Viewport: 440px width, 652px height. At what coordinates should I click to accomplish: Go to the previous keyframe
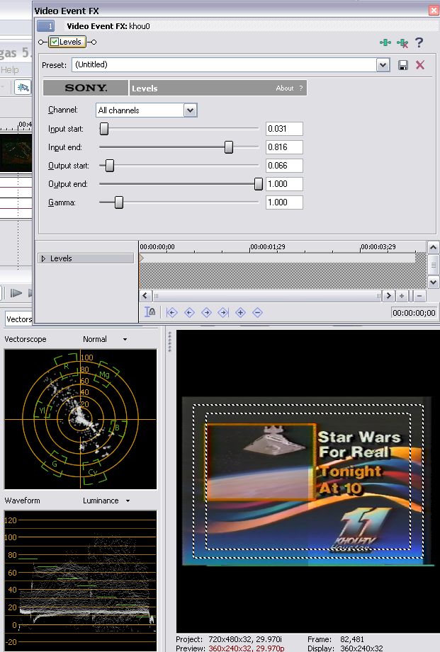tap(189, 312)
